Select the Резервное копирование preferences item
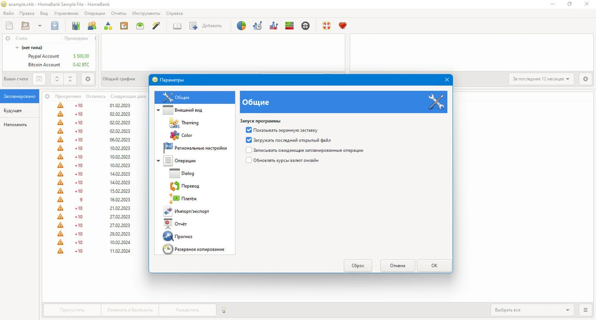 click(x=199, y=249)
